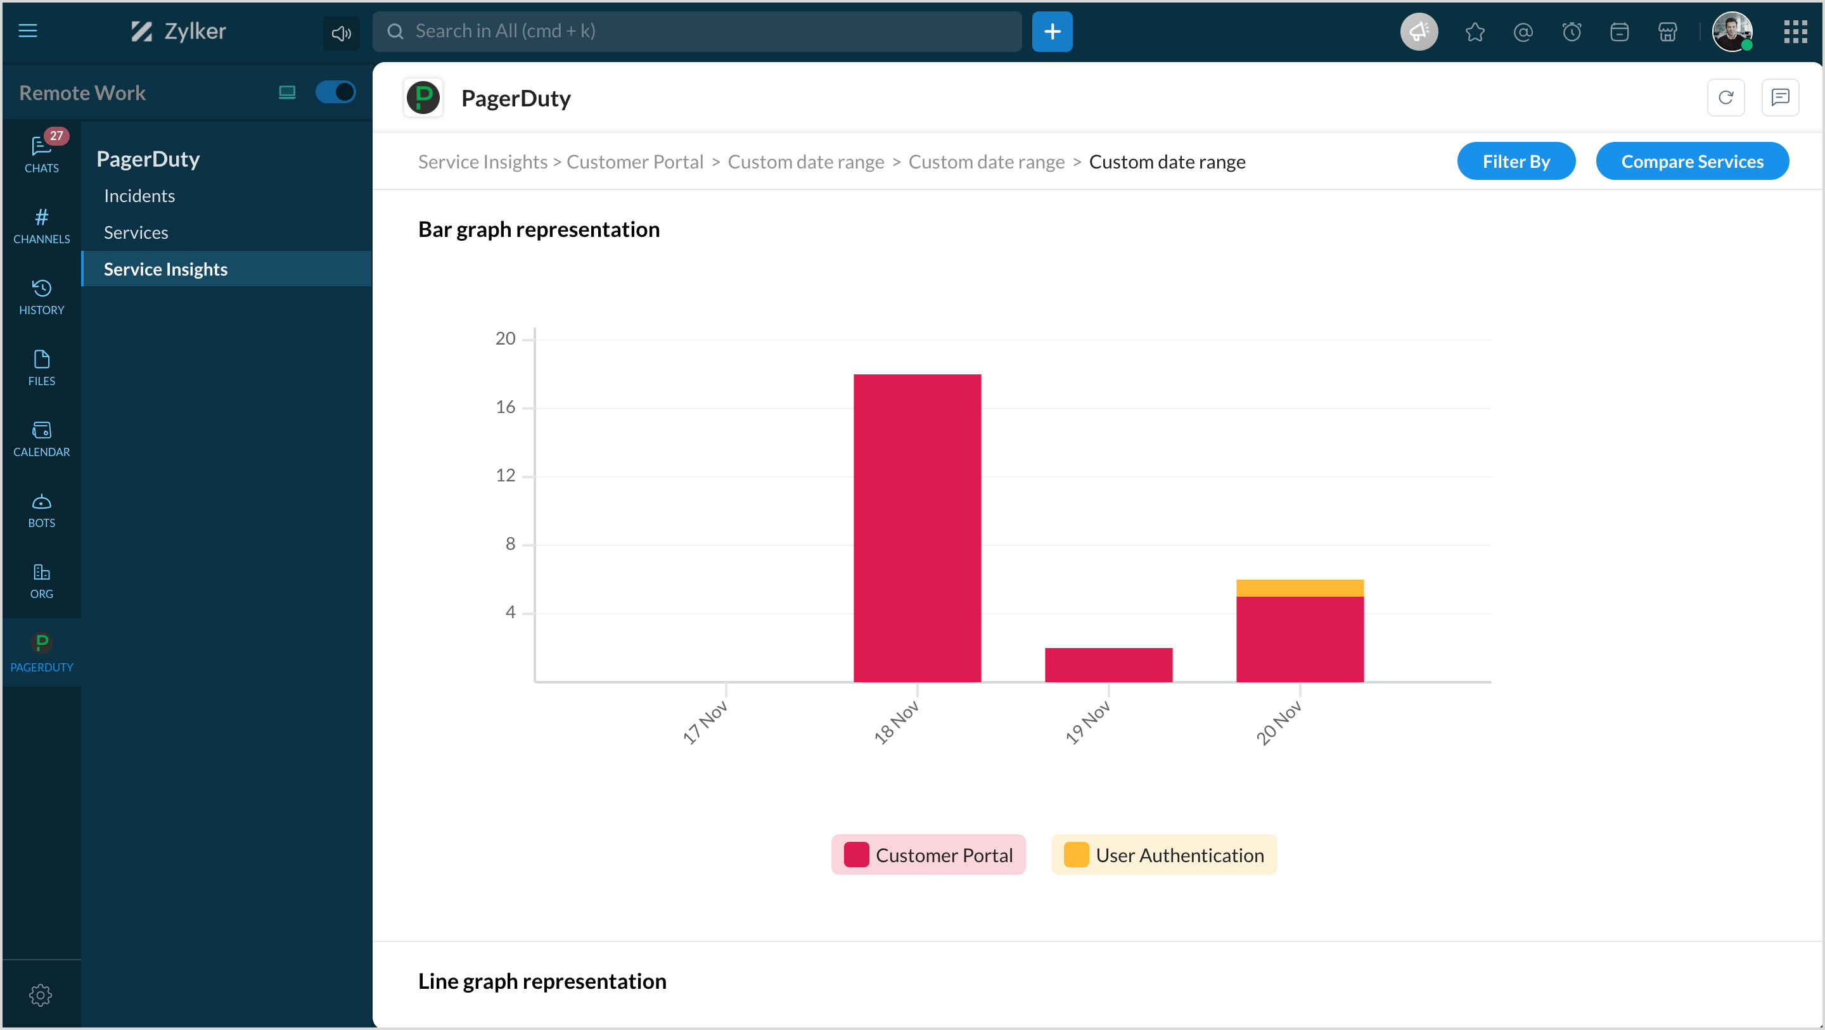Open chat icon in PagerDuty header
This screenshot has width=1825, height=1030.
pos(1781,98)
